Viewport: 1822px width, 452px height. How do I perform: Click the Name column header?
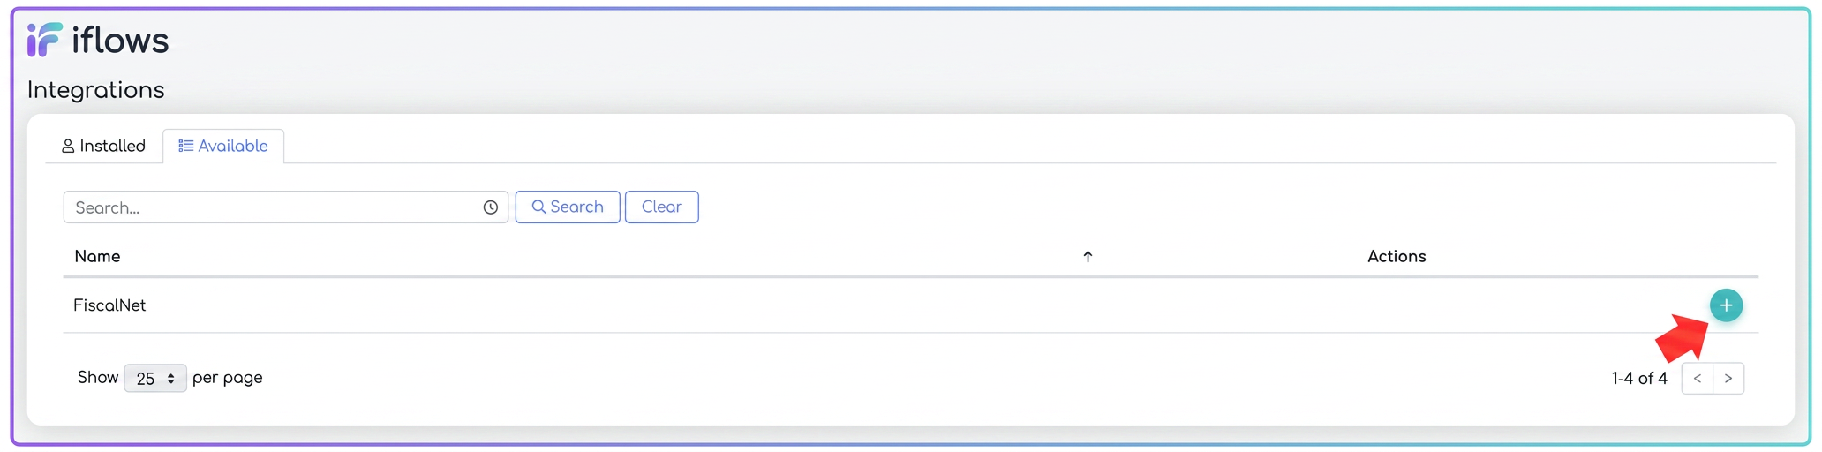(x=97, y=257)
